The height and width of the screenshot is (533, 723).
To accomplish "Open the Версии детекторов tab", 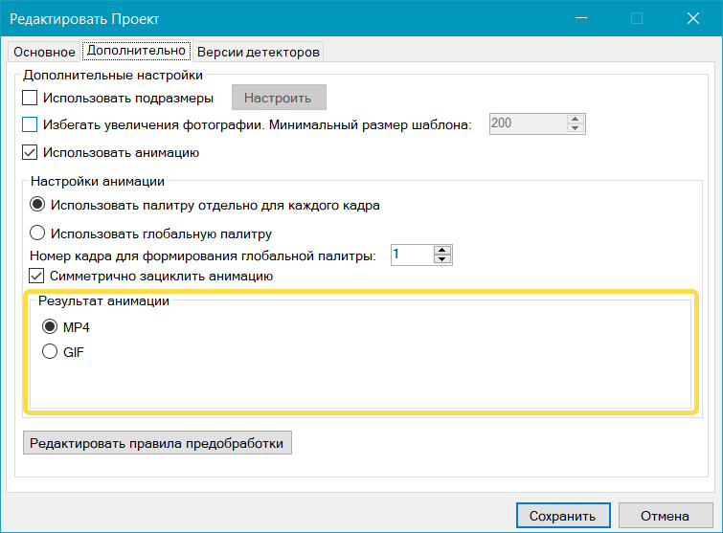I will [259, 52].
